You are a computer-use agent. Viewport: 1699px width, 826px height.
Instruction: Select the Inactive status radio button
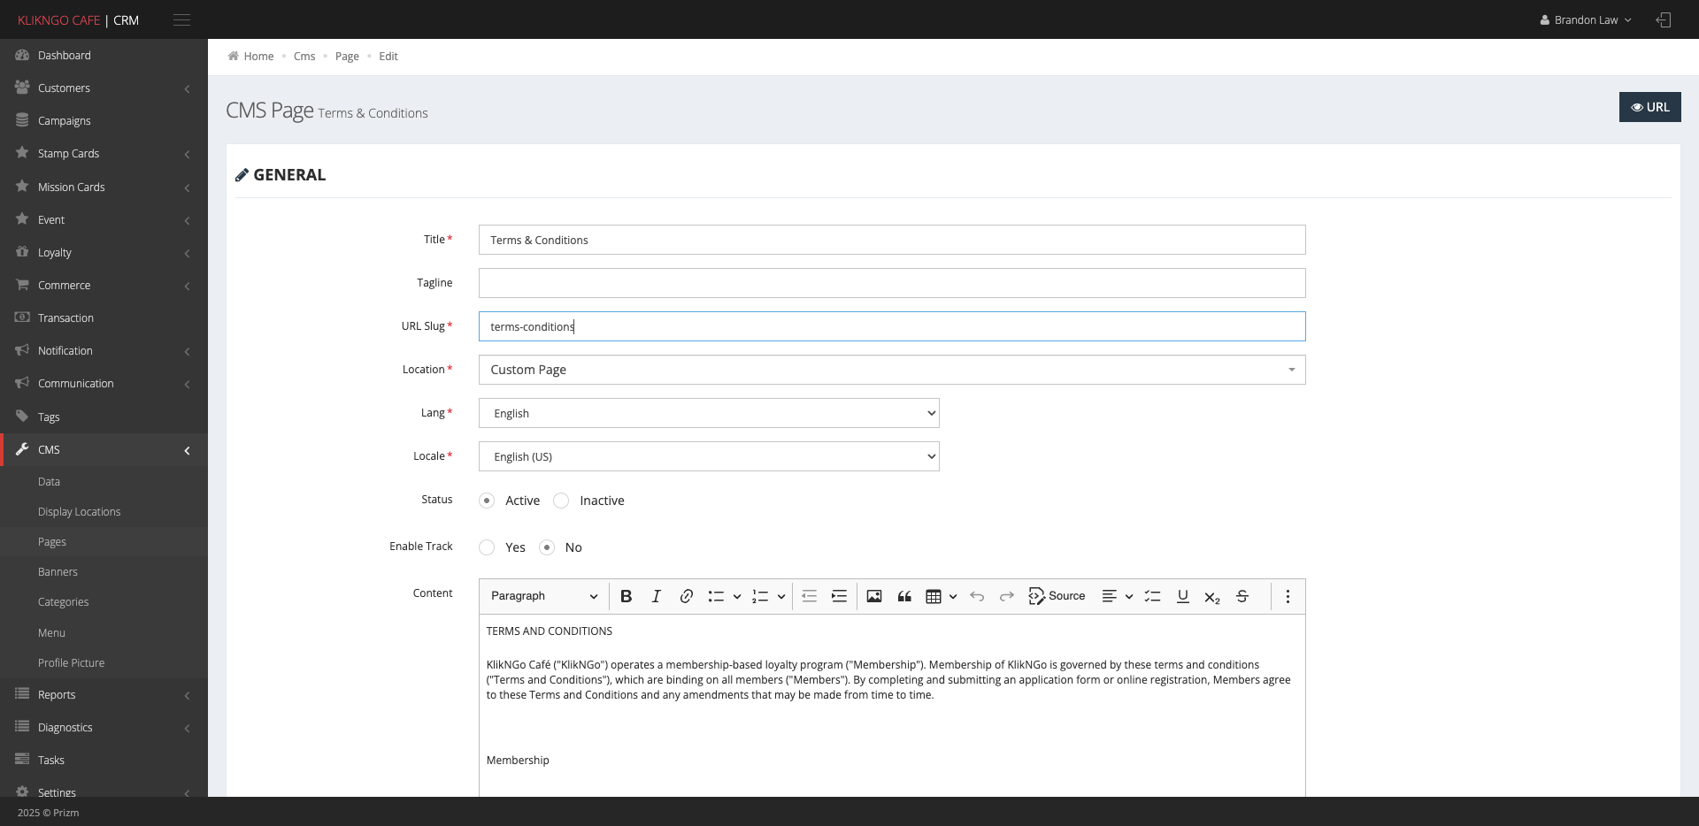click(x=561, y=501)
